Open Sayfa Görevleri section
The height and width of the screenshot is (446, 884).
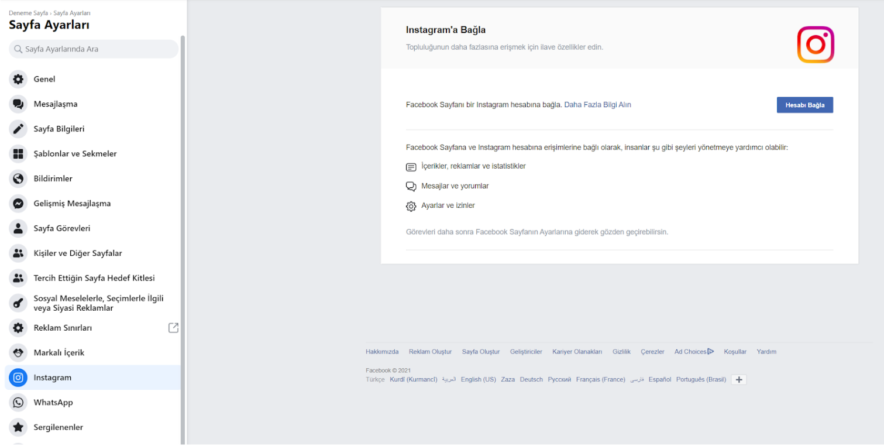[x=92, y=228]
